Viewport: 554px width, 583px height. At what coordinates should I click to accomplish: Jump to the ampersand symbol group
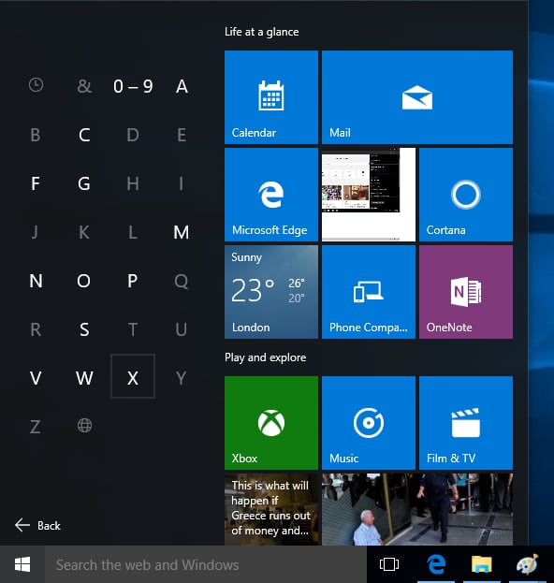[x=84, y=86]
